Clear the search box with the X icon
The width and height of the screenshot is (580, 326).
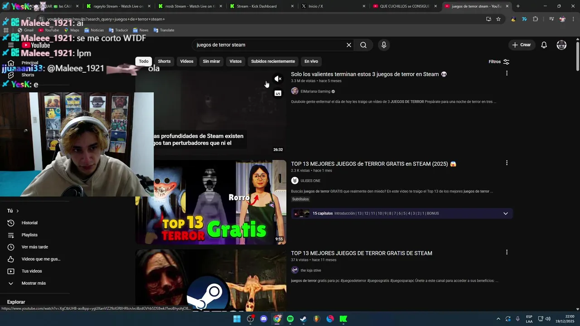point(349,45)
